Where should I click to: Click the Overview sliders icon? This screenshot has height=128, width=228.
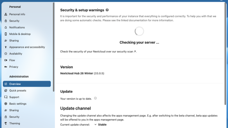click(6, 84)
